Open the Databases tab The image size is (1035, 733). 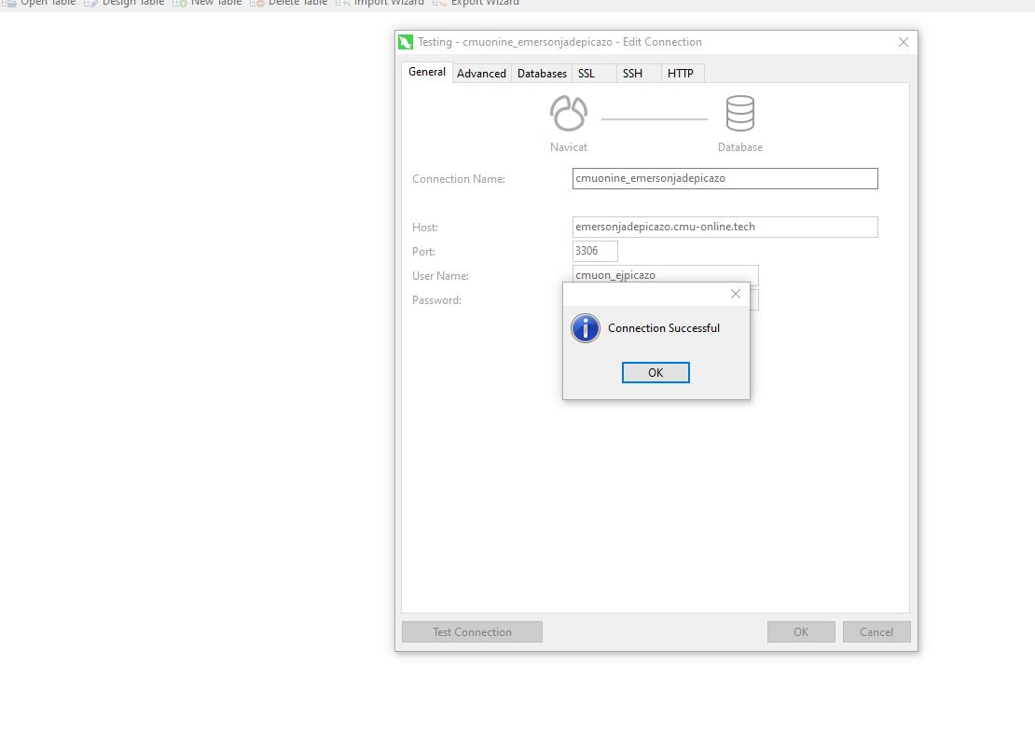pyautogui.click(x=542, y=74)
